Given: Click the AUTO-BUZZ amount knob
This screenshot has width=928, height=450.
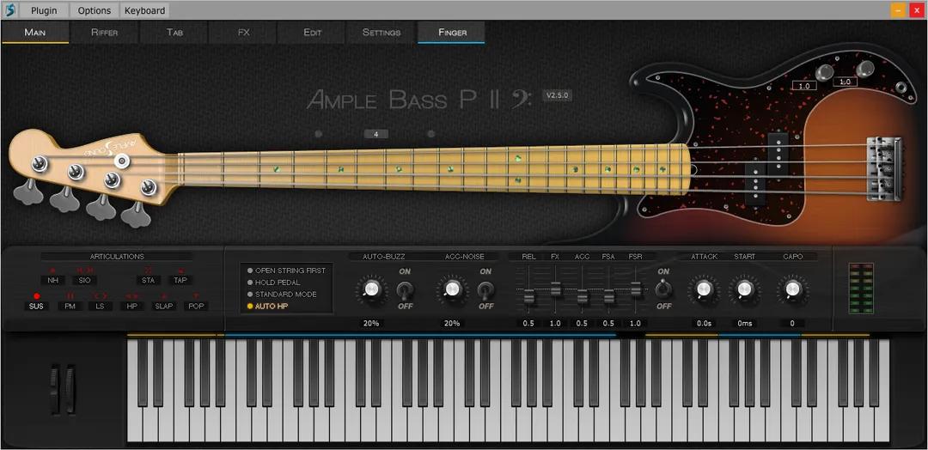Looking at the screenshot, I should click(371, 289).
